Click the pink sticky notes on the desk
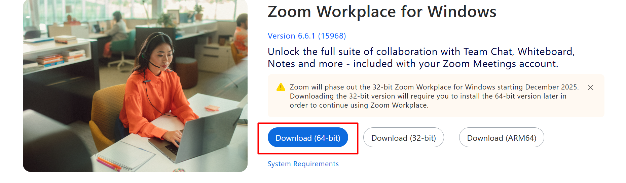 pyautogui.click(x=212, y=108)
